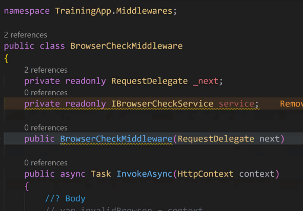Click RequestDelegate type in constructor parameter

[x=216, y=139]
